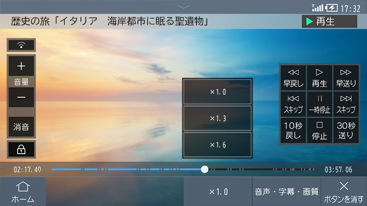Toggle the screen lock padlock icon

(21, 149)
